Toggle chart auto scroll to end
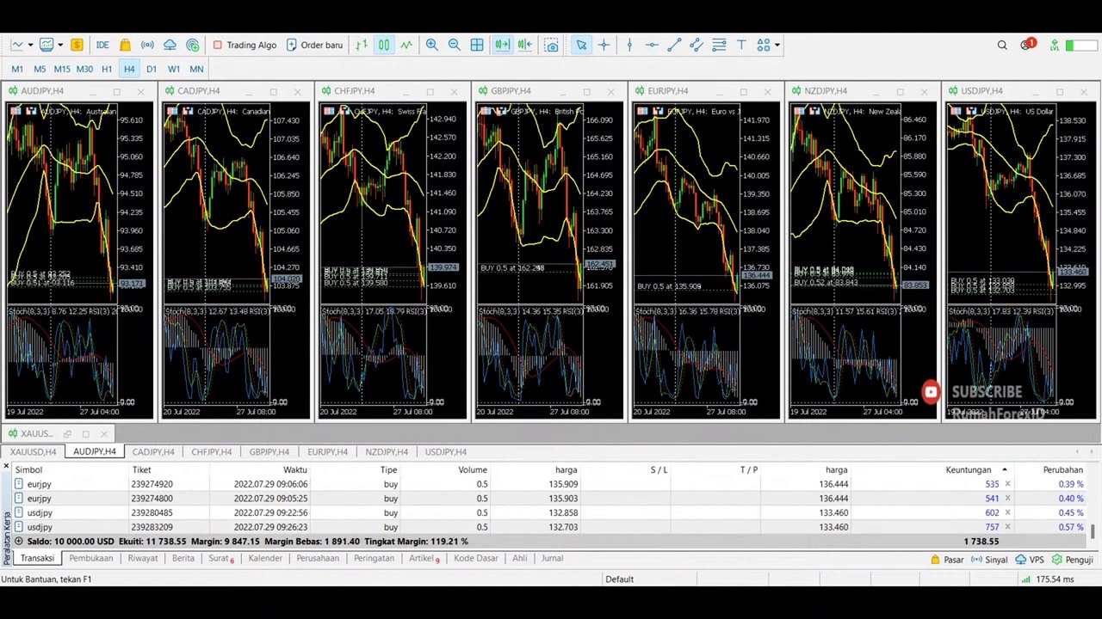This screenshot has width=1102, height=619. 503,45
